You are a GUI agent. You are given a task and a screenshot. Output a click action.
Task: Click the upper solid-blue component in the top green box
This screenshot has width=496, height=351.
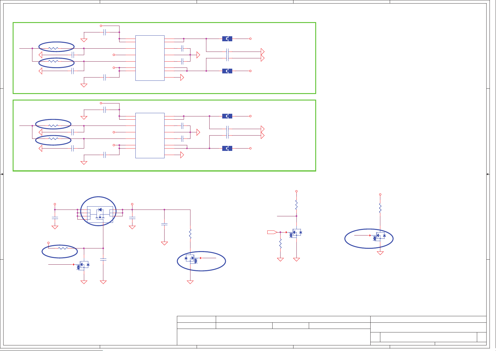click(x=227, y=39)
